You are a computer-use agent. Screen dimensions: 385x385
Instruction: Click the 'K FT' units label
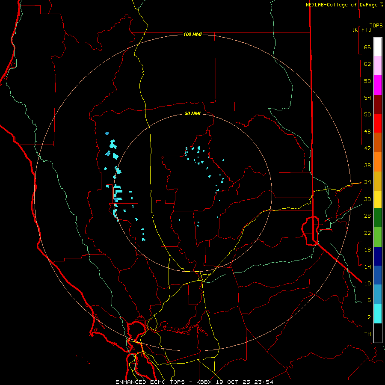(361, 30)
